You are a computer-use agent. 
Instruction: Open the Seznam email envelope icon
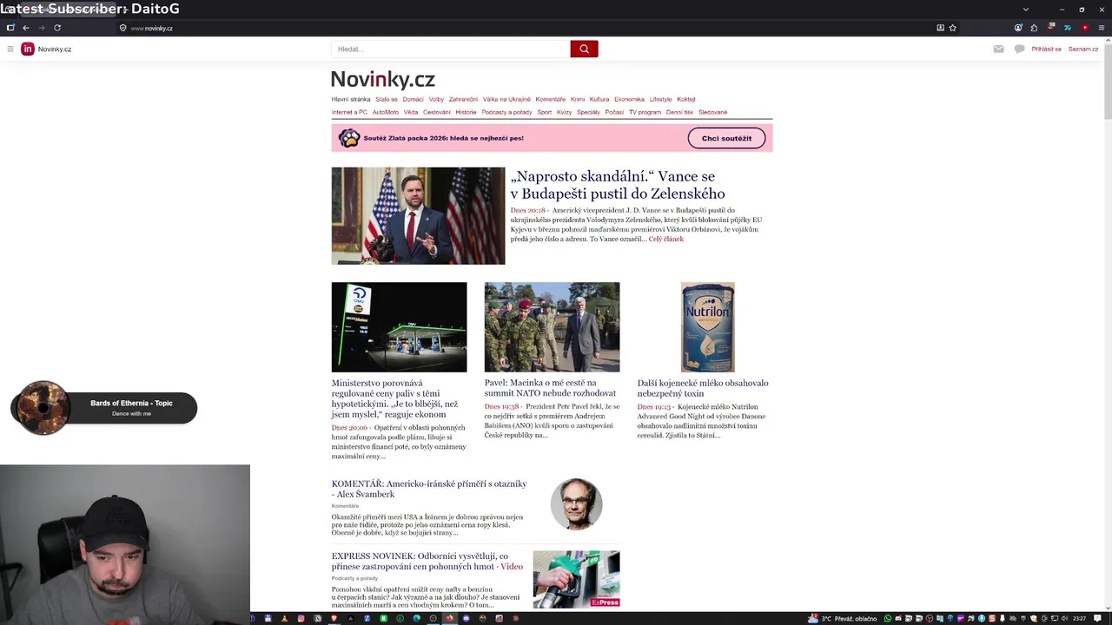click(x=999, y=49)
